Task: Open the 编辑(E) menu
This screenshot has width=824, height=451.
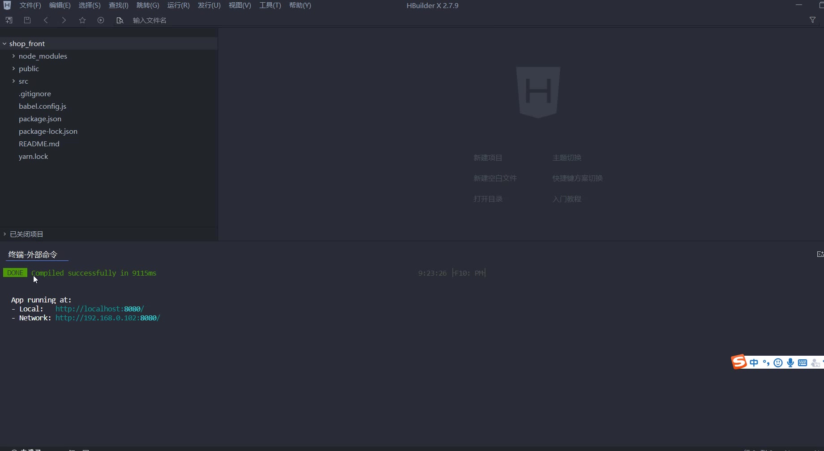Action: 60,5
